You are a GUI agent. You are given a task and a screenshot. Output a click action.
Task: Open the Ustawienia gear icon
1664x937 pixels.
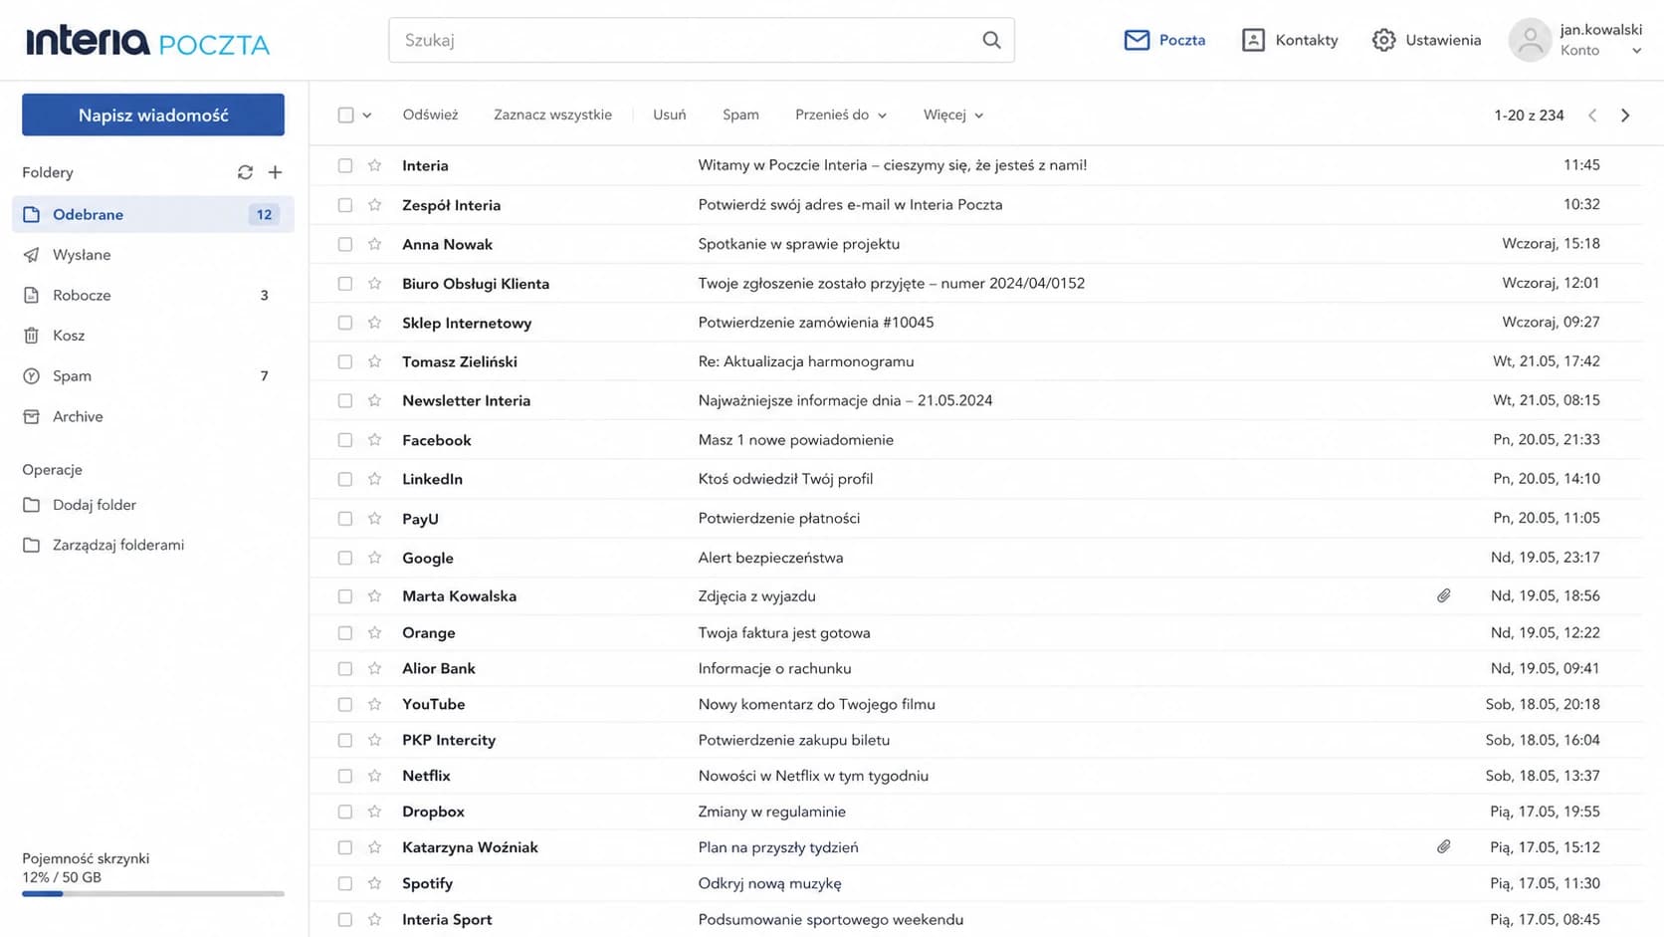[1383, 40]
